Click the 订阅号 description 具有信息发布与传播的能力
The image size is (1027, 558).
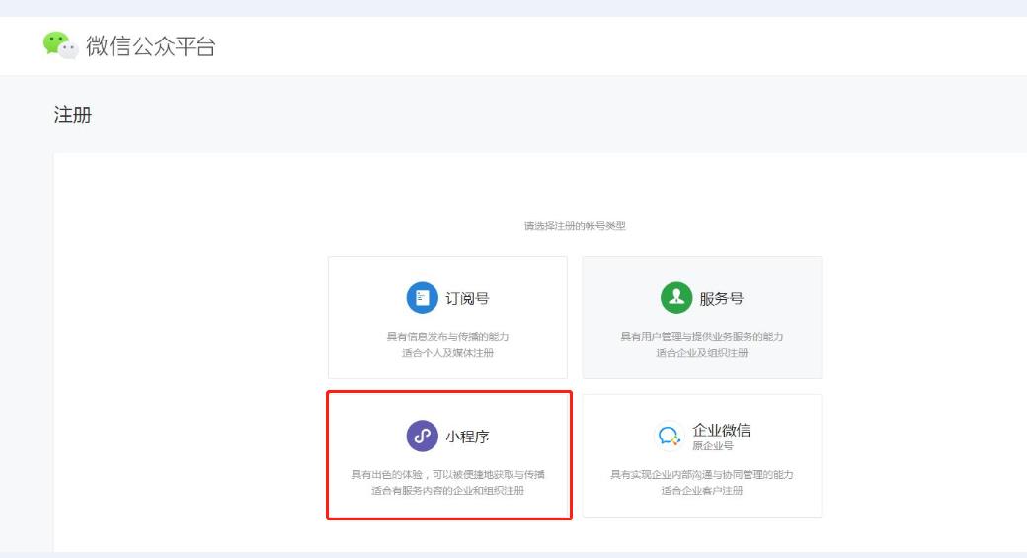pos(447,337)
